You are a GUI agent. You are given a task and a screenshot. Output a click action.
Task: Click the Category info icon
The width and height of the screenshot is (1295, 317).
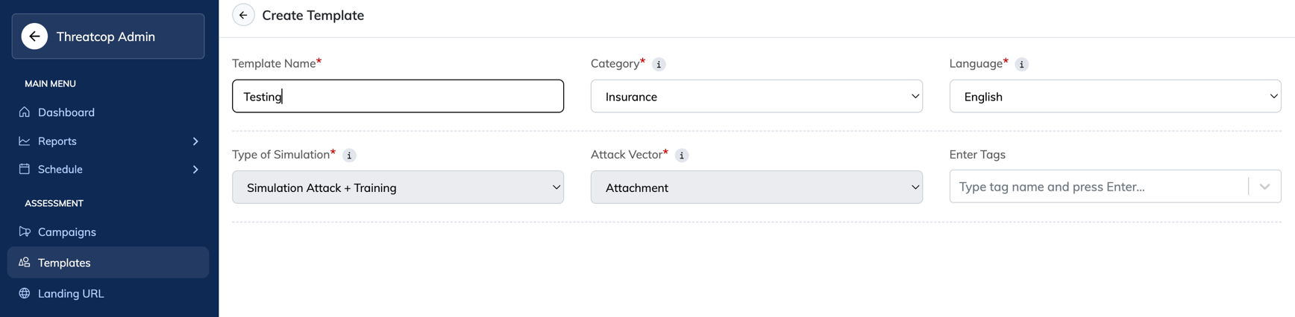click(x=659, y=65)
